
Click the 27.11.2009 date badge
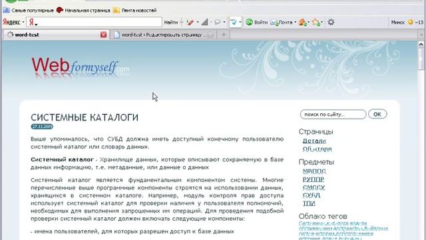(42, 127)
